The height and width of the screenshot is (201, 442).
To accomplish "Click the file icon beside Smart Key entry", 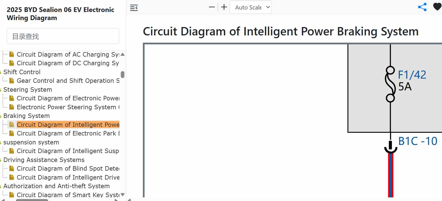I will click(11, 195).
